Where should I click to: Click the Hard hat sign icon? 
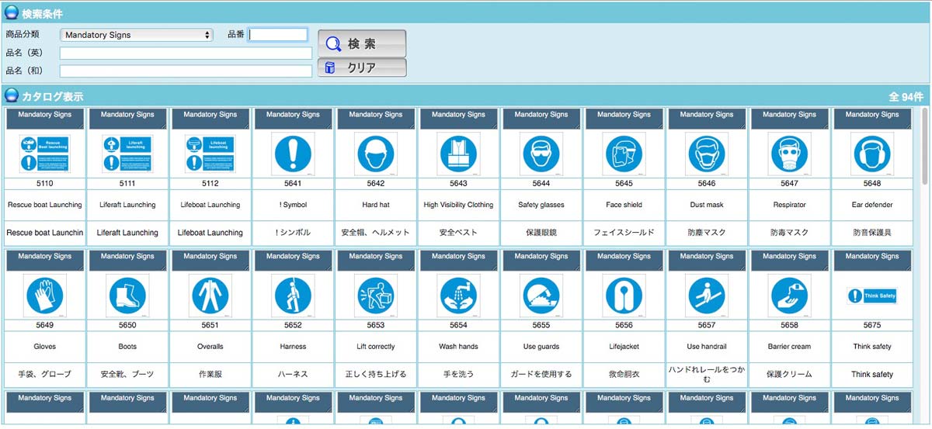pos(376,154)
